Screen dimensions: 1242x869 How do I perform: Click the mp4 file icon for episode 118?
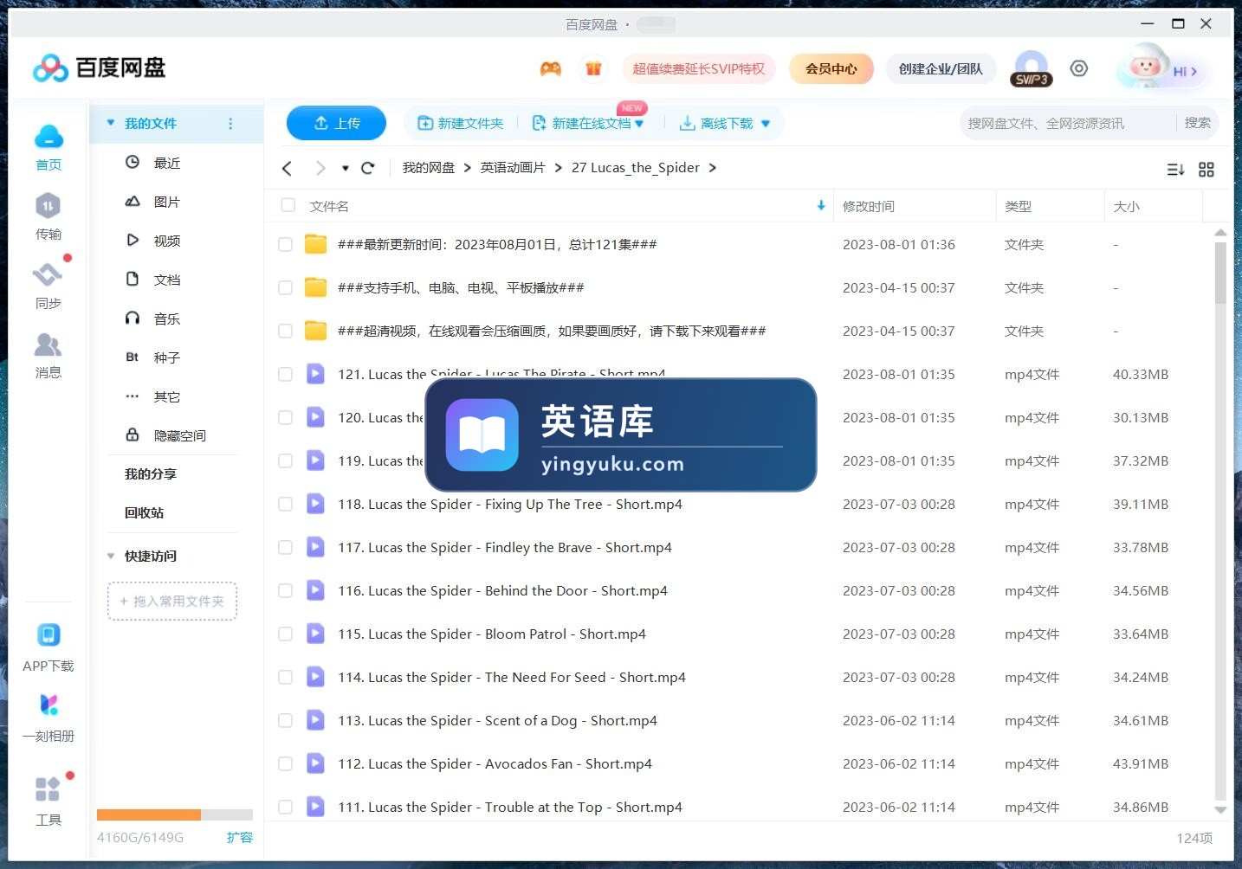316,504
